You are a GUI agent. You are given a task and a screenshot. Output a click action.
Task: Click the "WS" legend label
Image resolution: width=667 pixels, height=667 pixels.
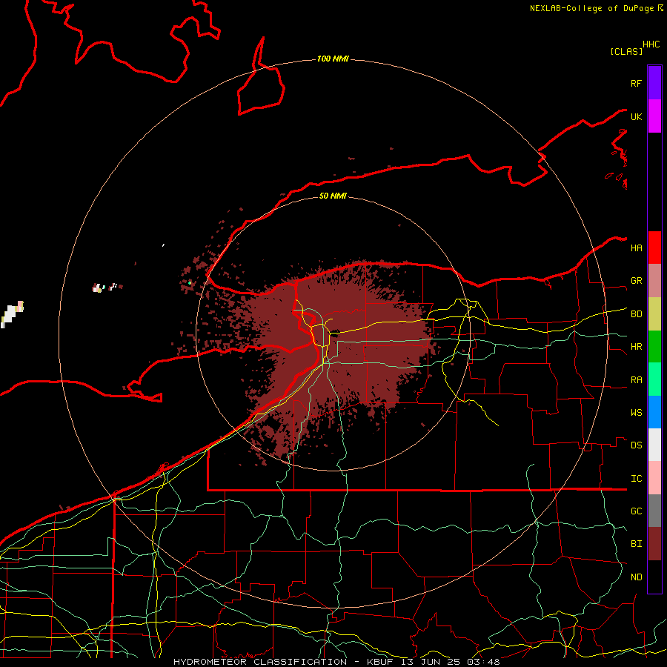[x=636, y=413]
